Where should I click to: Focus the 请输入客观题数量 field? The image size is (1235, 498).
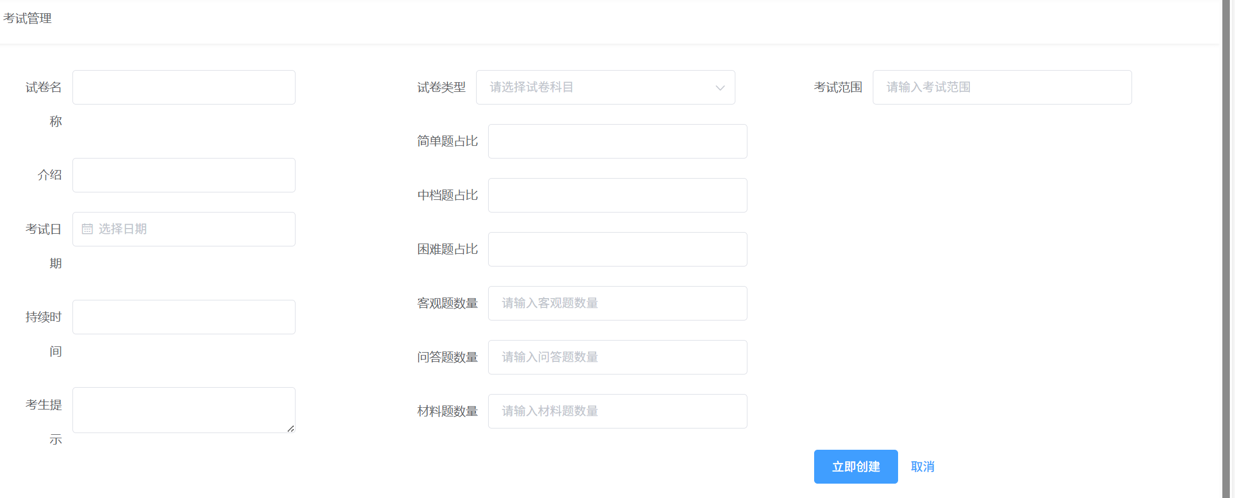[617, 303]
